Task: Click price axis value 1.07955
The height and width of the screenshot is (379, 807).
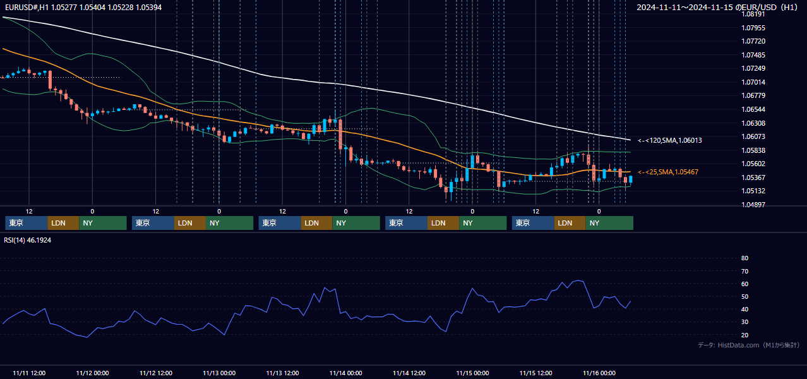Action: [753, 28]
